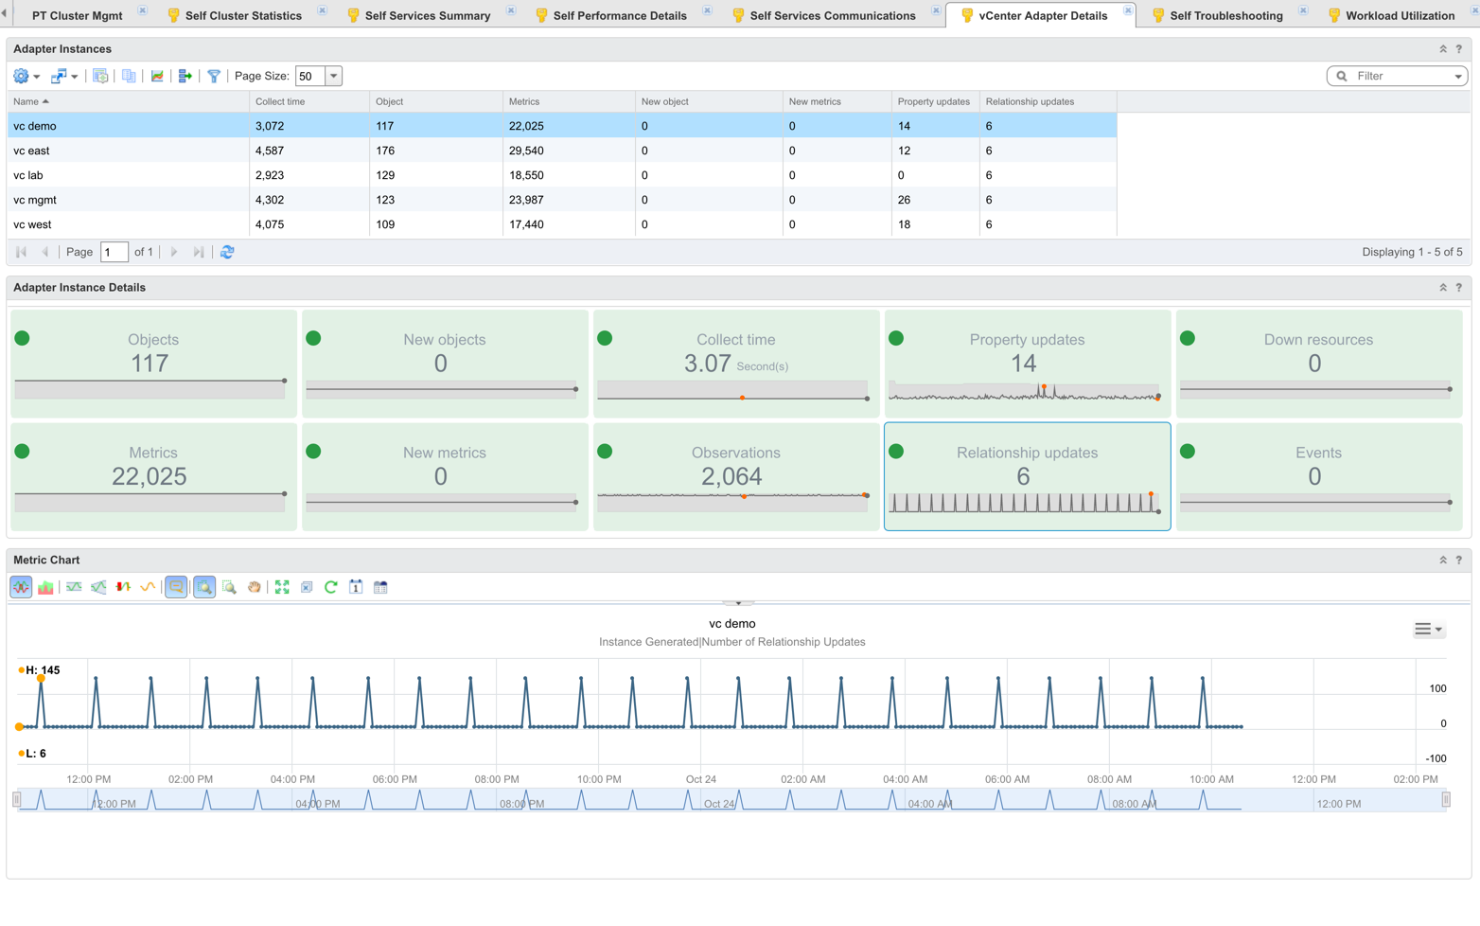
Task: Toggle the Split Charts view in Metric Chart
Action: click(x=20, y=587)
